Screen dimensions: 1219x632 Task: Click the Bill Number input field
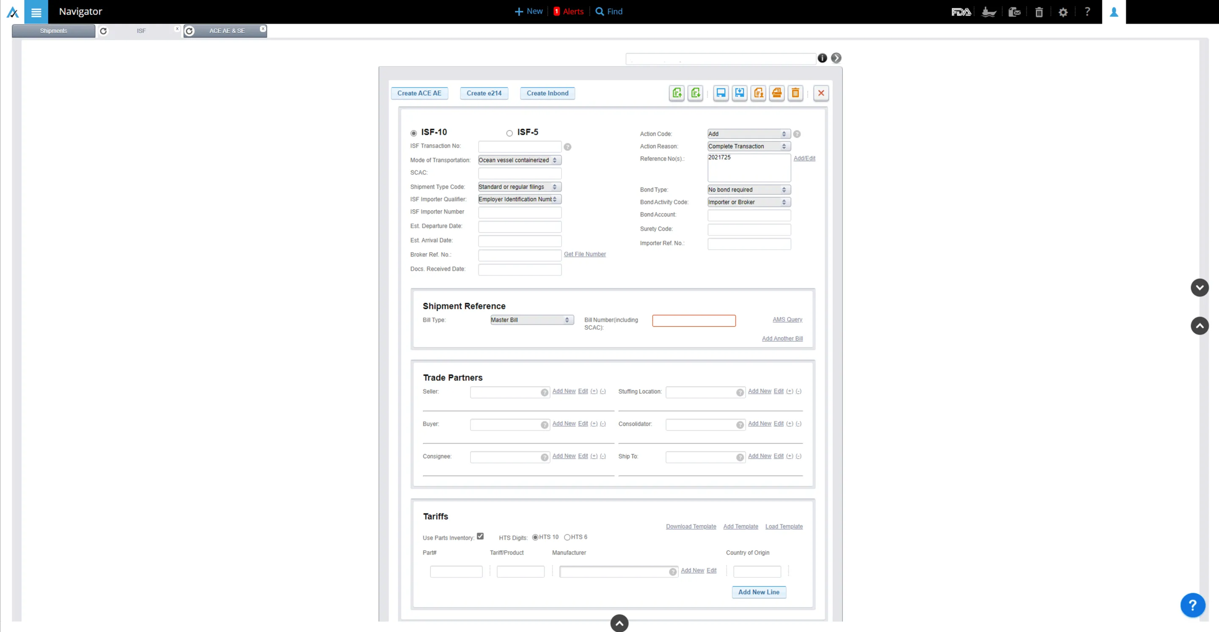(693, 321)
